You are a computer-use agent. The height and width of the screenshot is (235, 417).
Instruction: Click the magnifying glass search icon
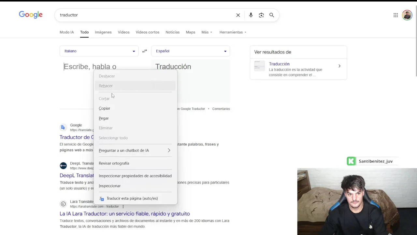point(272,15)
